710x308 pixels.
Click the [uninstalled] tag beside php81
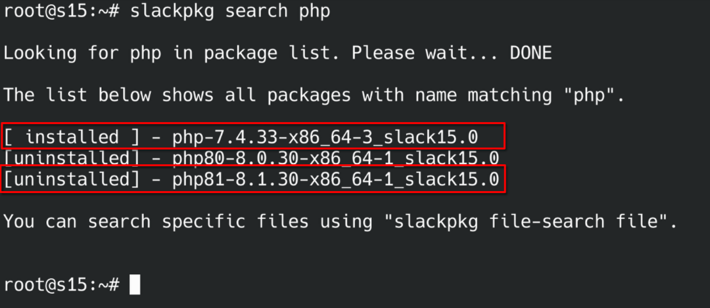[72, 179]
